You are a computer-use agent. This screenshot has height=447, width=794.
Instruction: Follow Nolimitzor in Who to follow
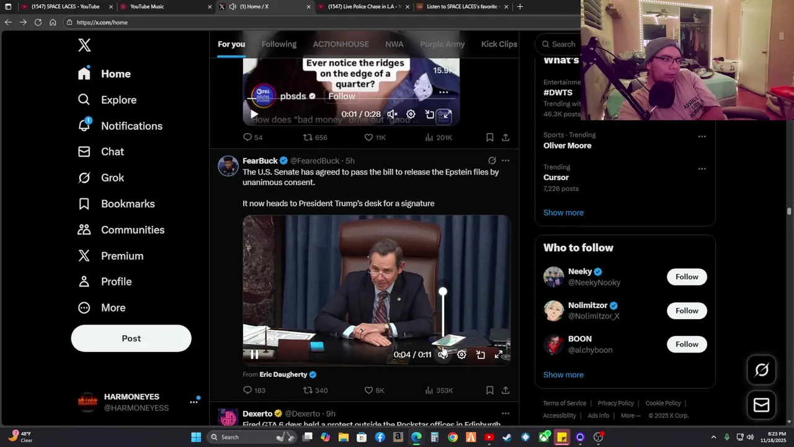point(687,310)
